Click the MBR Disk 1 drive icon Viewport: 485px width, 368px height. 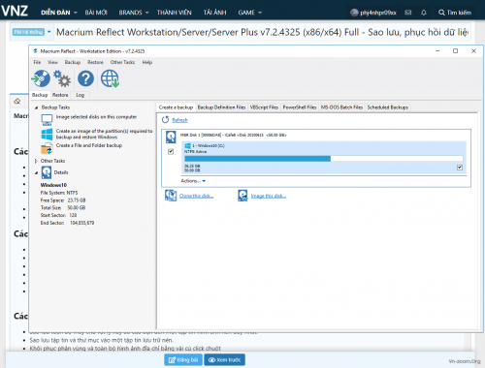click(x=171, y=137)
